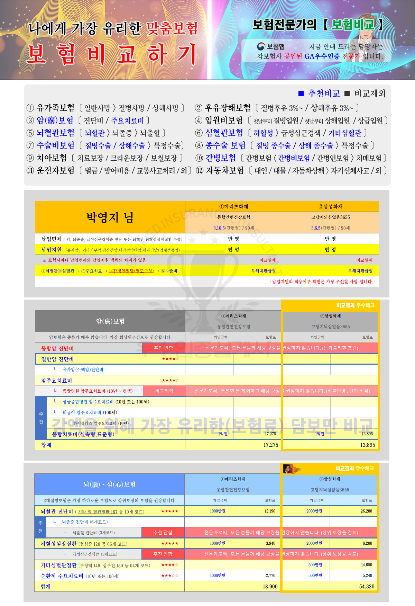Click the 보험맵 logo in the banner
The height and width of the screenshot is (606, 415).
271,46
